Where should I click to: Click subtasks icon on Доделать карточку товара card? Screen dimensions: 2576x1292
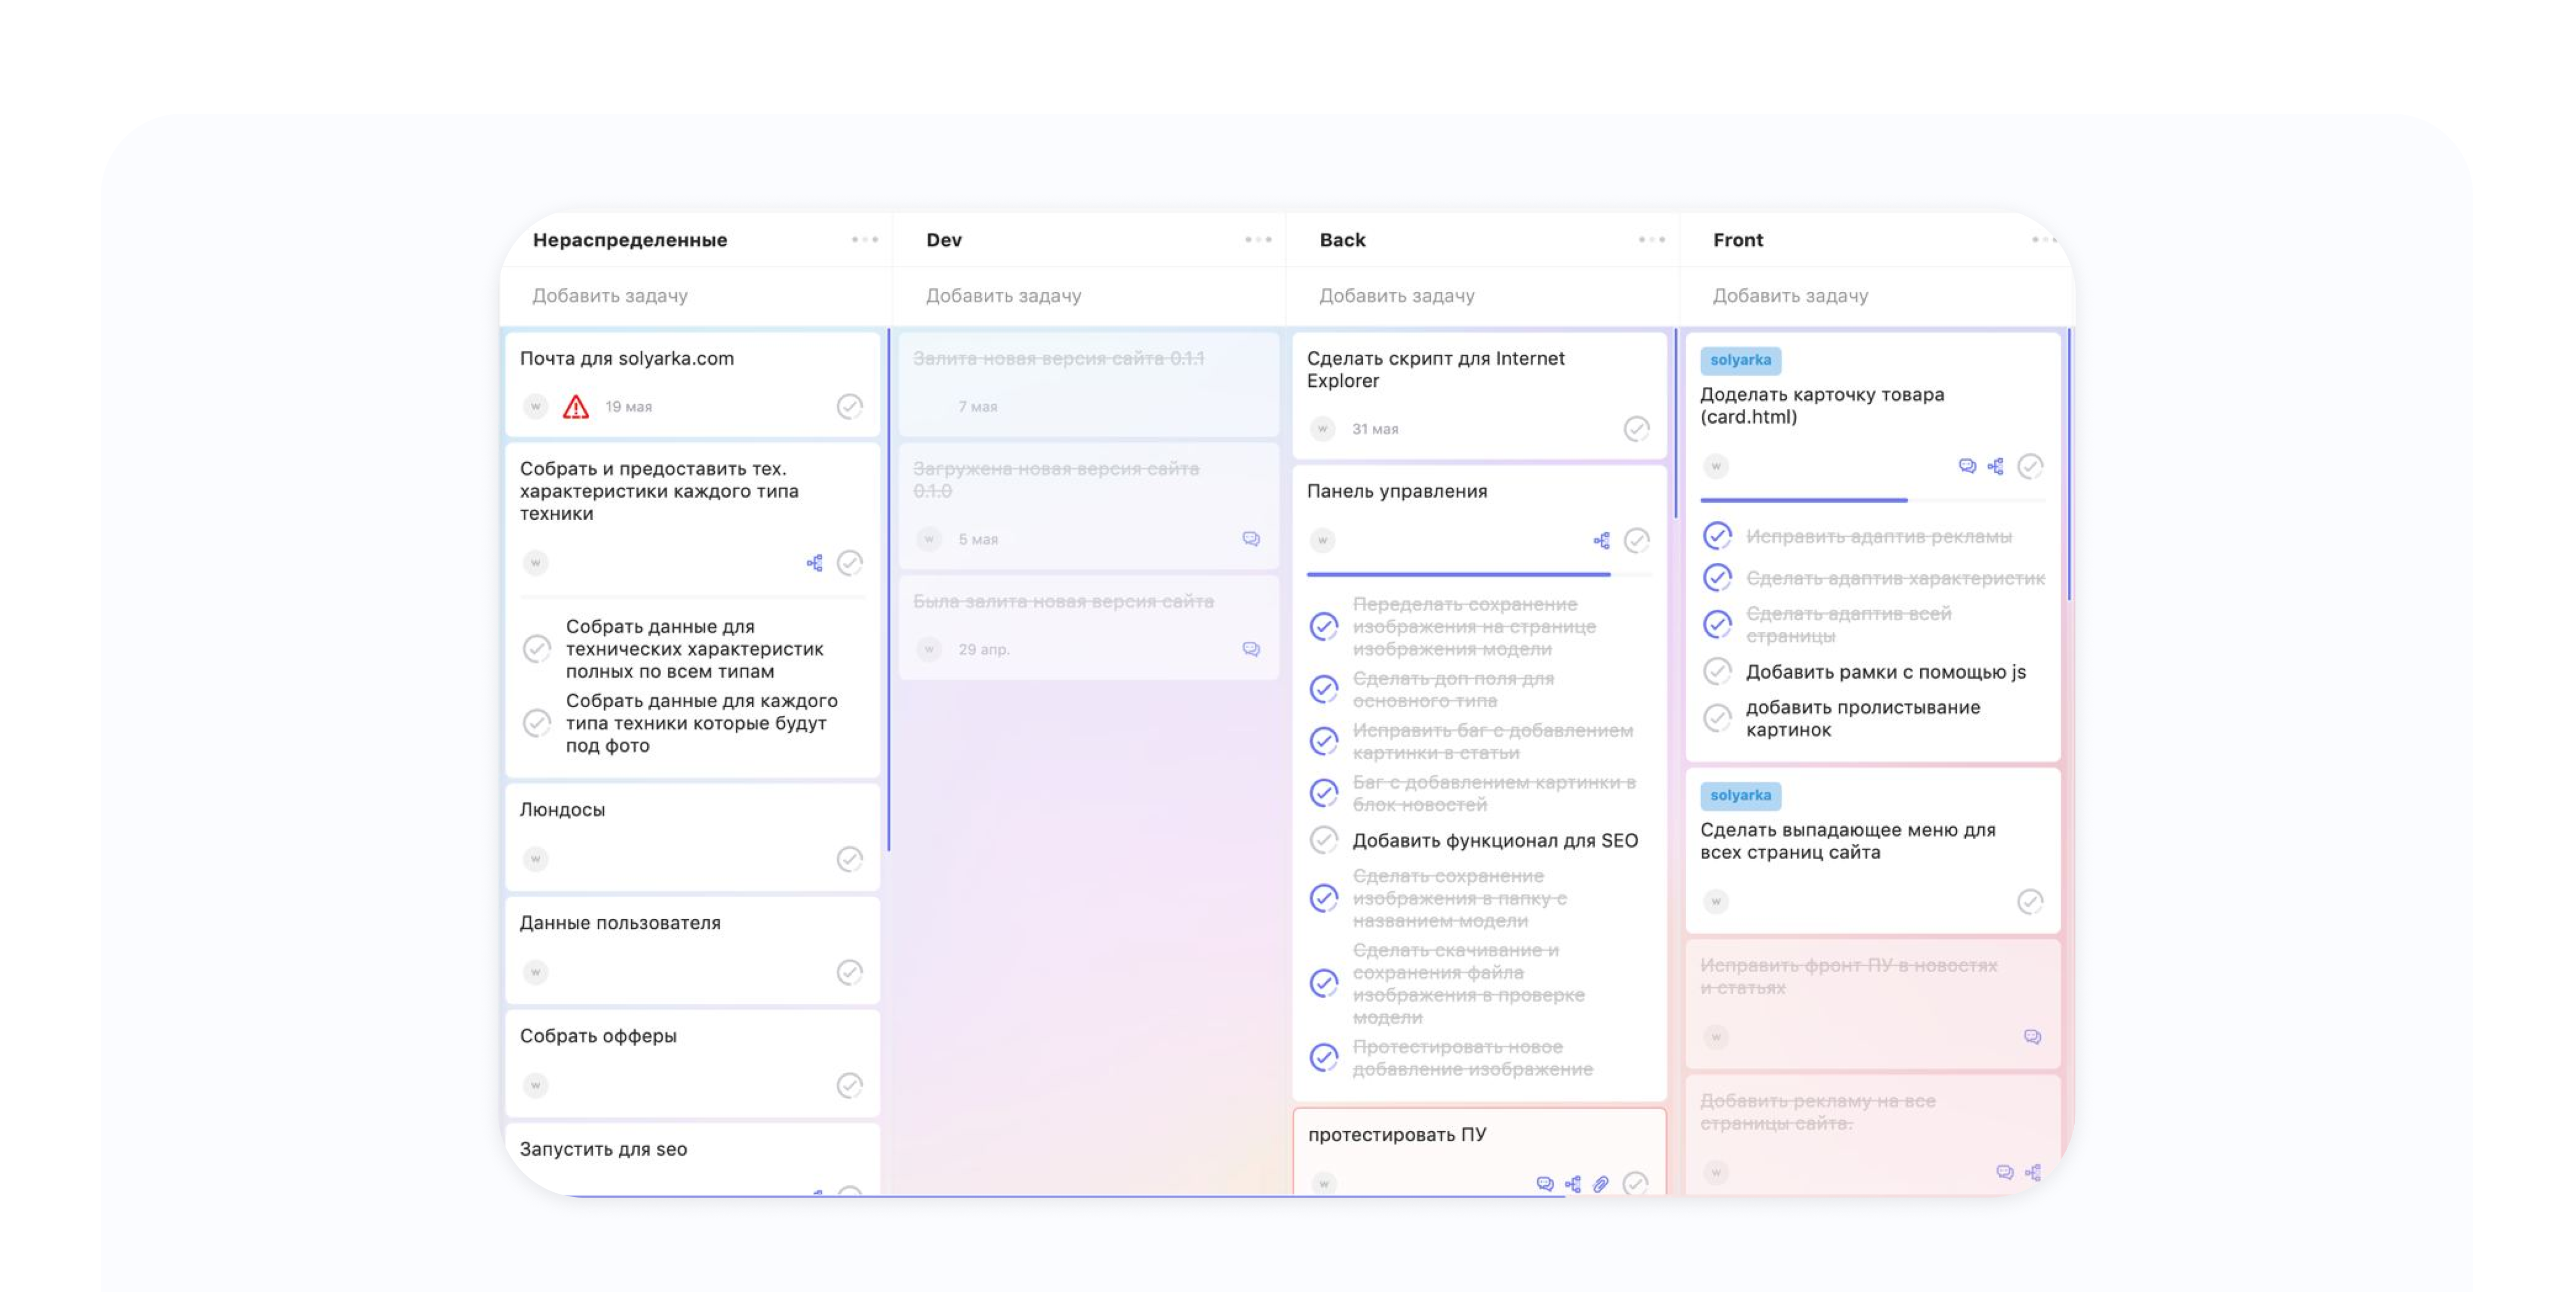[1995, 466]
